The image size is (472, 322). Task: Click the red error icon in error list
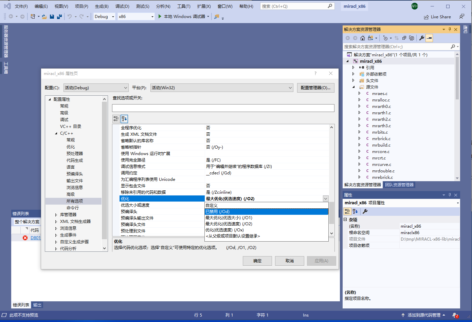coord(25,238)
